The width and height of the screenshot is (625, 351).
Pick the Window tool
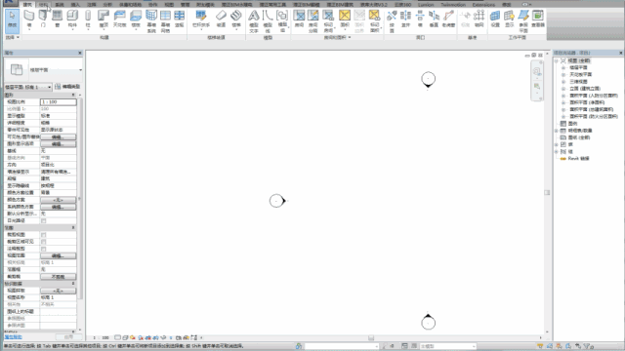58,19
